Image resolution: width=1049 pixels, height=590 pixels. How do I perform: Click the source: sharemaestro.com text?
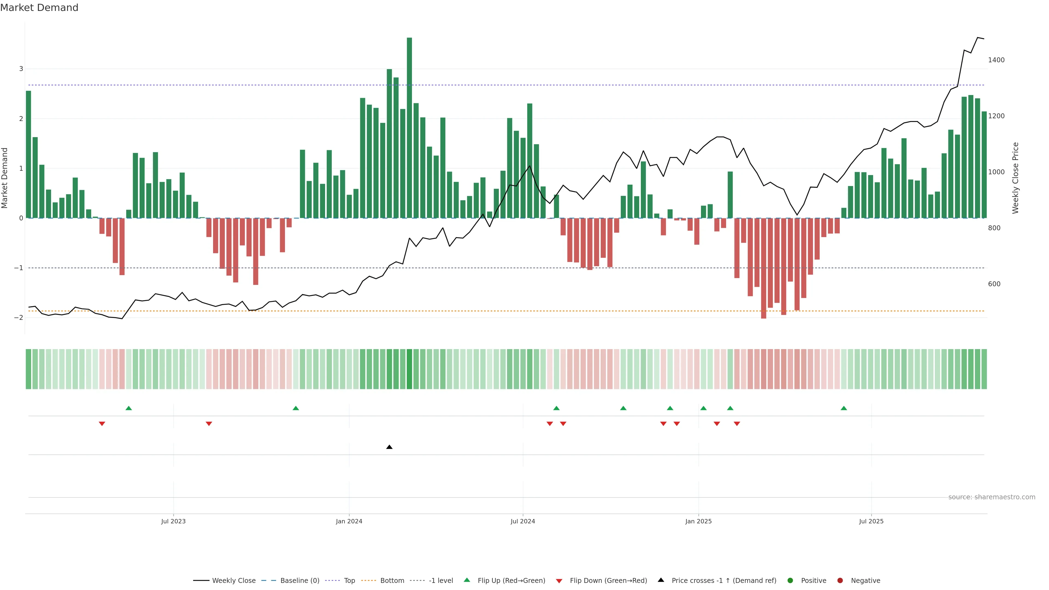pyautogui.click(x=992, y=497)
